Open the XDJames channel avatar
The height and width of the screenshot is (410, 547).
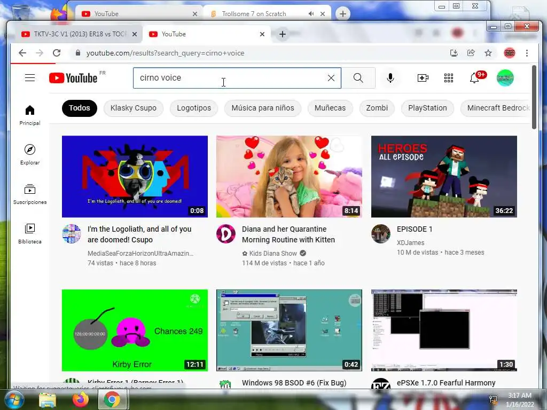[x=380, y=234]
